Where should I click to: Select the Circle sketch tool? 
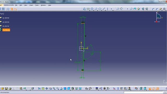(92, 9)
